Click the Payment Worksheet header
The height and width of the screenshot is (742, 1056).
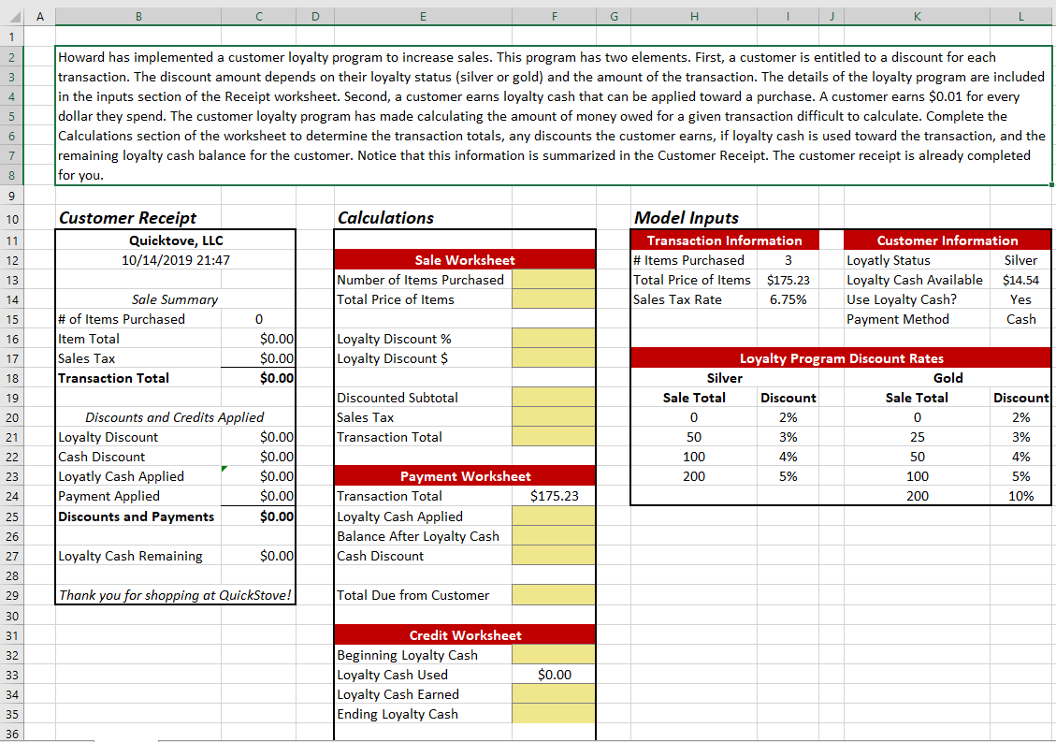[x=465, y=476]
